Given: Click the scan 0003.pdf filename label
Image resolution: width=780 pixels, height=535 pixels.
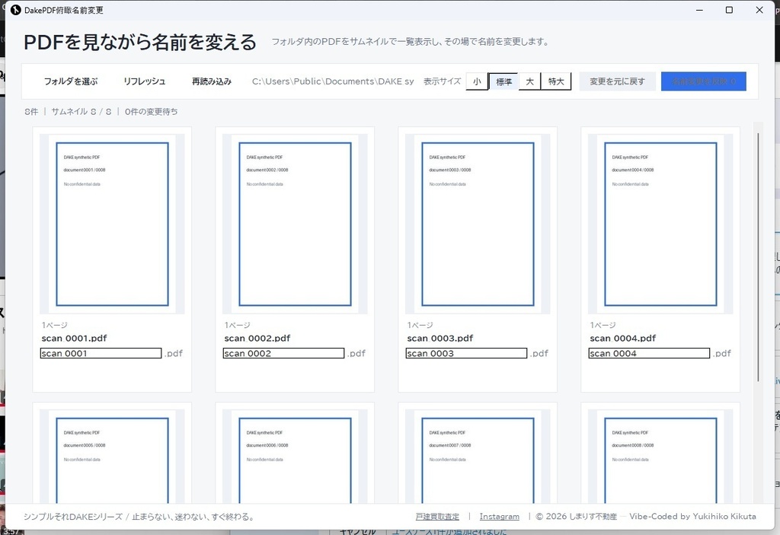Looking at the screenshot, I should [440, 338].
